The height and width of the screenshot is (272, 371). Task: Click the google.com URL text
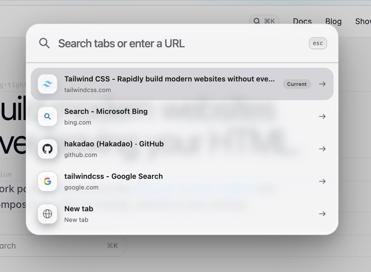click(81, 187)
